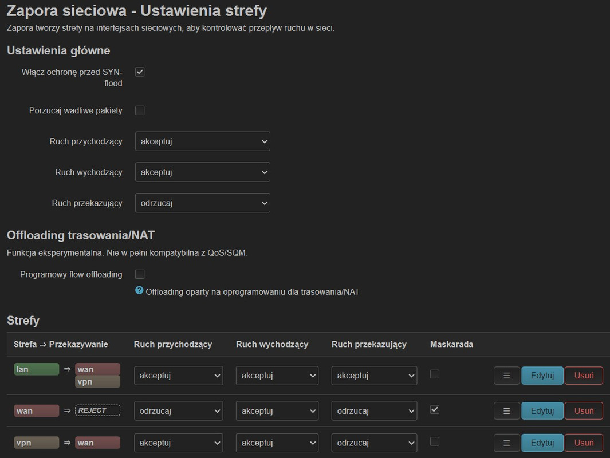Click Edytuj for the vpn zone
The image size is (610, 458).
coord(542,443)
